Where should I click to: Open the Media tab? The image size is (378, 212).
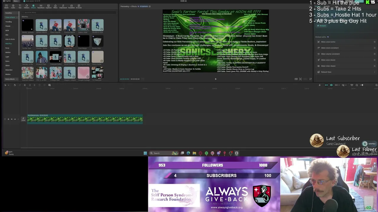(6, 6)
